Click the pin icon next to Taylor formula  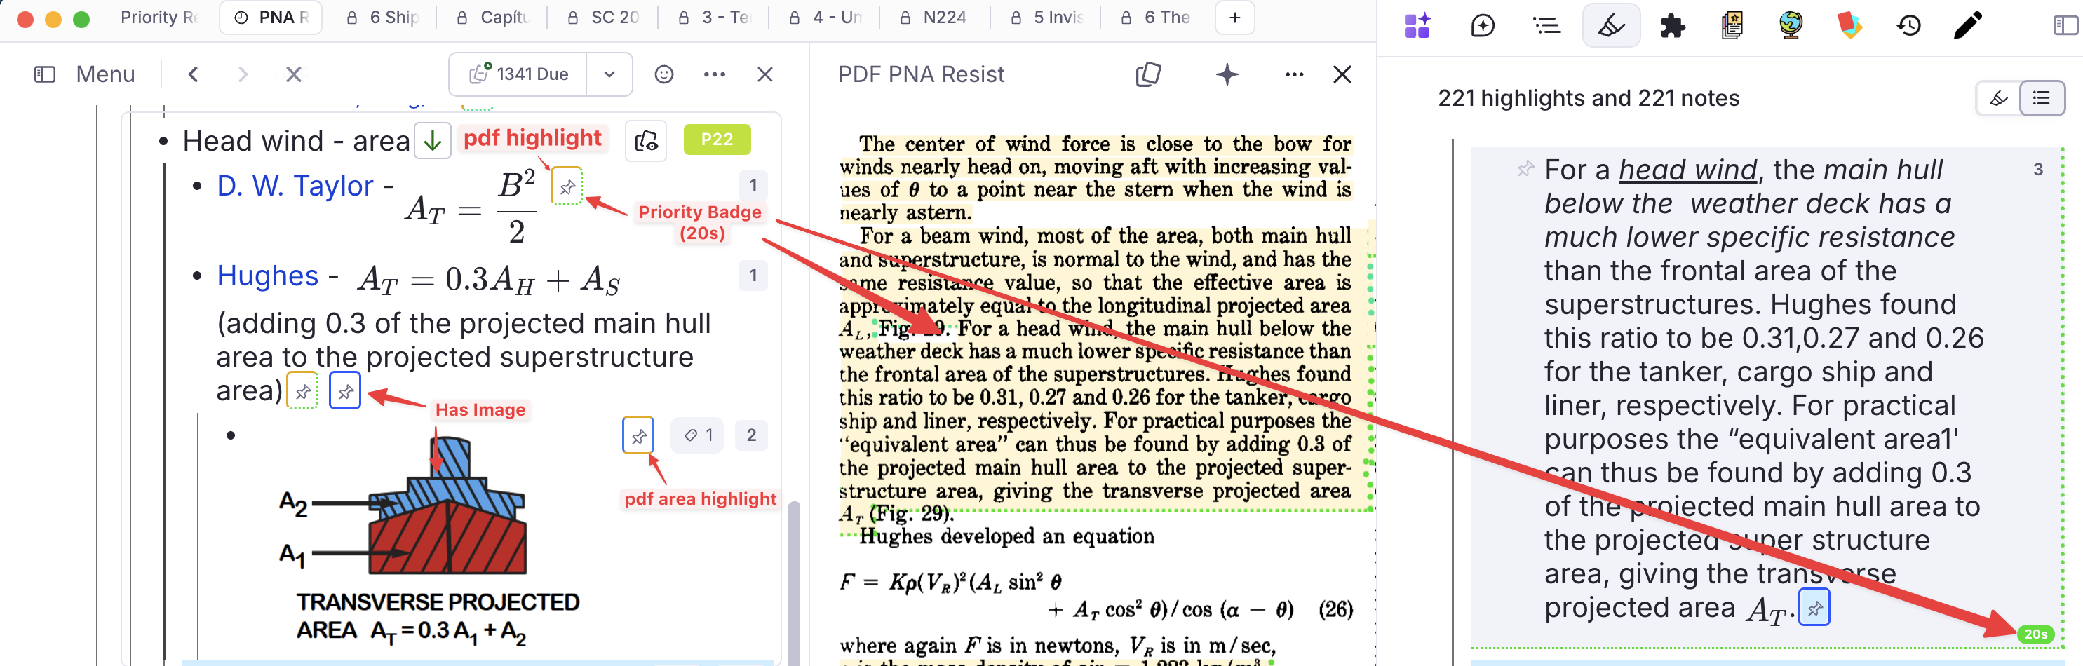pos(567,187)
